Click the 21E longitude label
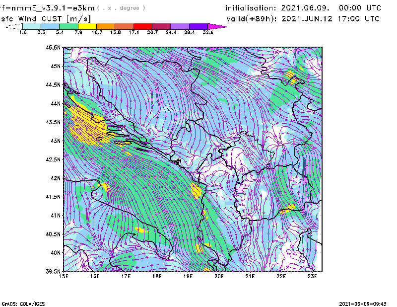The height and width of the screenshot is (307, 397). [x=250, y=276]
